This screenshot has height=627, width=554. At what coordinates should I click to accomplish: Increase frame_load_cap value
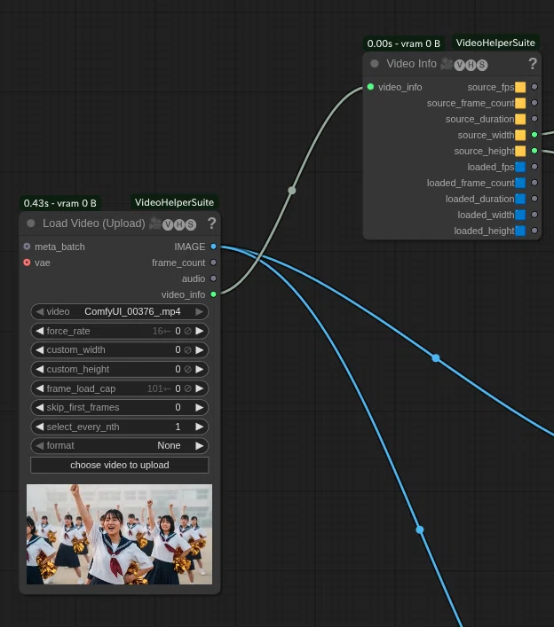199,388
